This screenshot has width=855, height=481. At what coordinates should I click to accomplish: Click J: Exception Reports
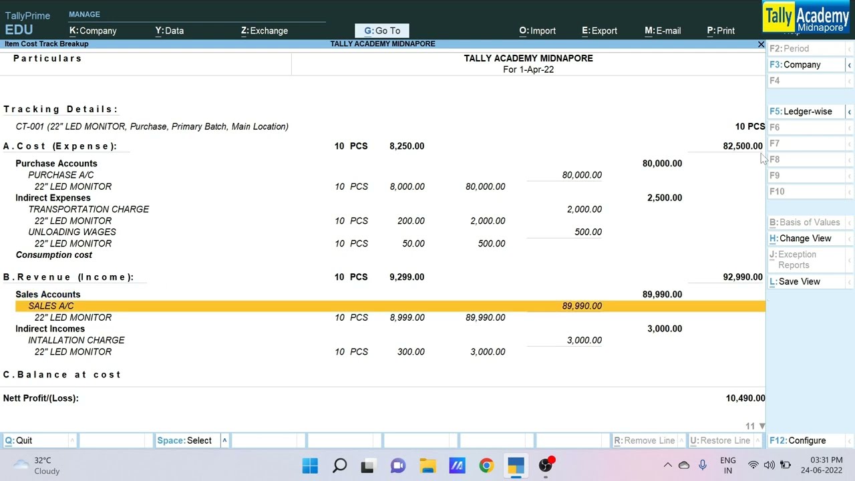coord(806,260)
